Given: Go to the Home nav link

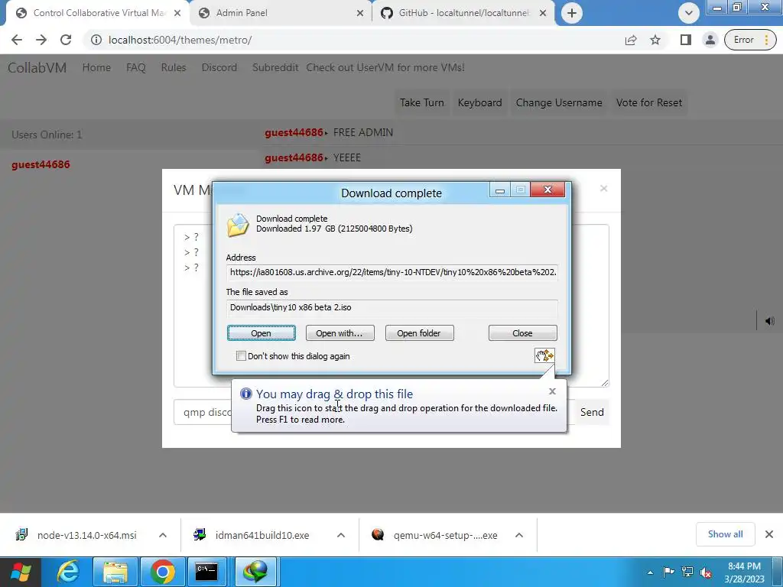Looking at the screenshot, I should [96, 67].
